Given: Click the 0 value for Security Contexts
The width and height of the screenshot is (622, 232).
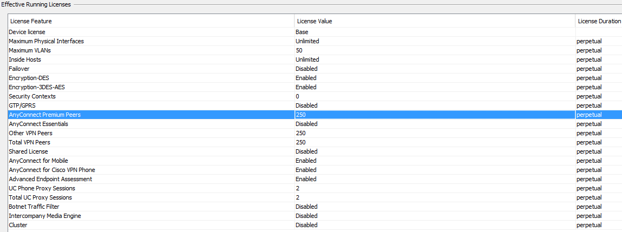Looking at the screenshot, I should point(297,96).
